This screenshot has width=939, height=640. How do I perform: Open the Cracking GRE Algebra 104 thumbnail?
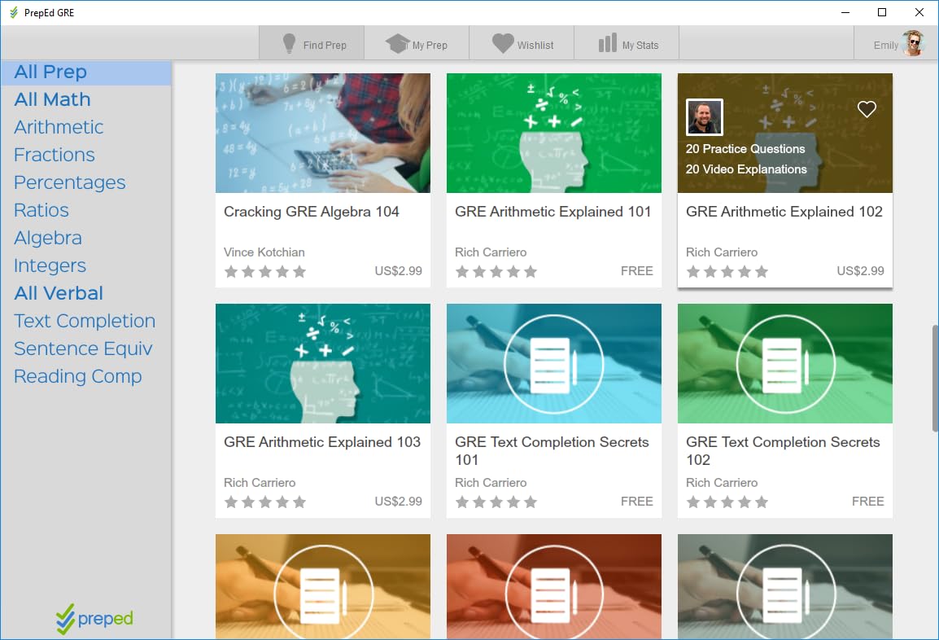tap(323, 133)
